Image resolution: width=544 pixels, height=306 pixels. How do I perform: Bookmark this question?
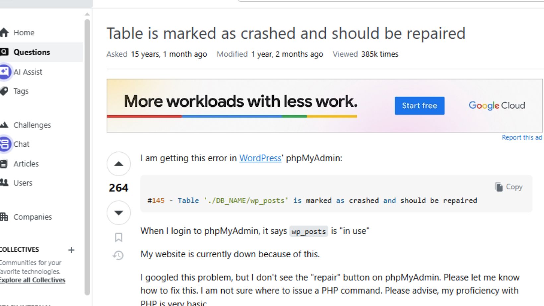[118, 237]
